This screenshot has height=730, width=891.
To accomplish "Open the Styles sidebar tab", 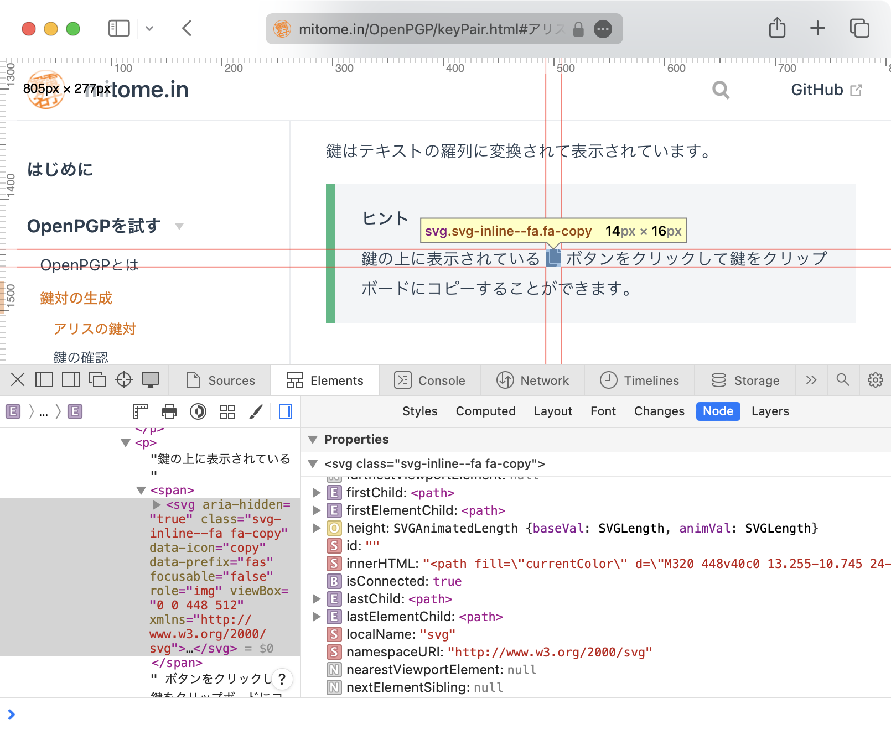I will click(420, 411).
